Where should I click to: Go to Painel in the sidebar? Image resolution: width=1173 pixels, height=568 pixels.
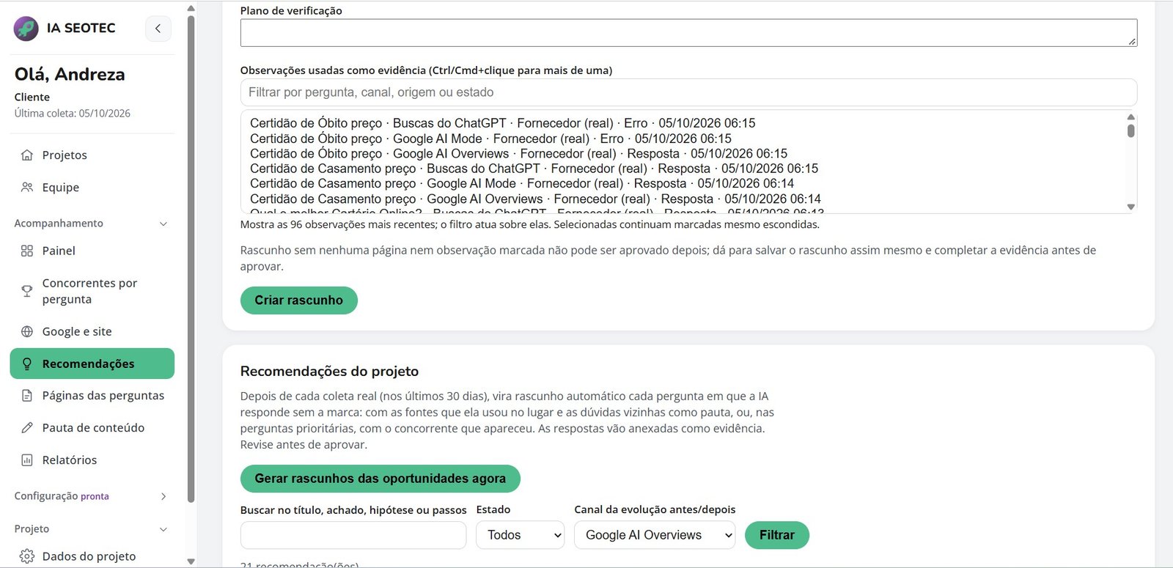click(92, 251)
